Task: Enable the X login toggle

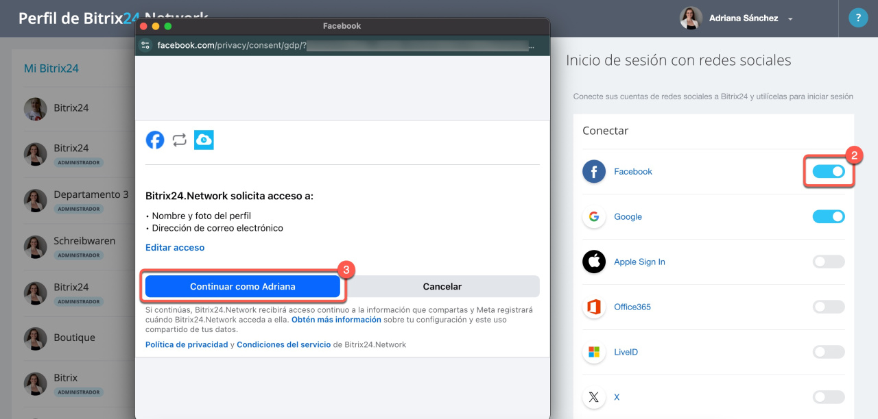Action: [829, 397]
